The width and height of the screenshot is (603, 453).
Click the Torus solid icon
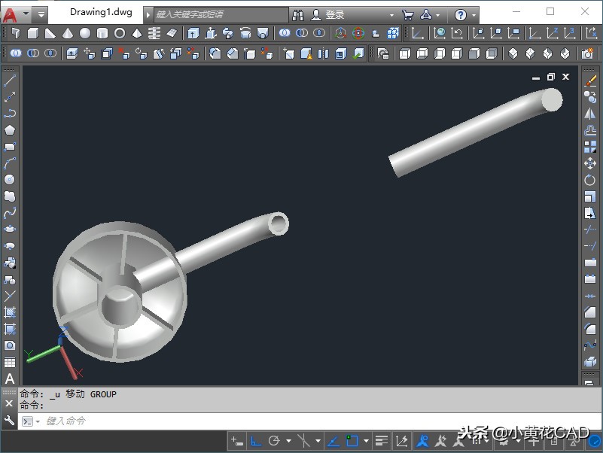pyautogui.click(x=119, y=33)
